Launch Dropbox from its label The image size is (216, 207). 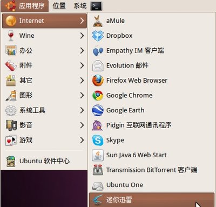click(x=119, y=36)
